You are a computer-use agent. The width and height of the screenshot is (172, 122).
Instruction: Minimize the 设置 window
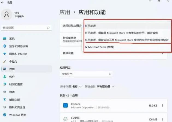point(150,1)
